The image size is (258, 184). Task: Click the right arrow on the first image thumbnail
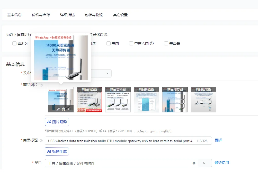coord(68,109)
